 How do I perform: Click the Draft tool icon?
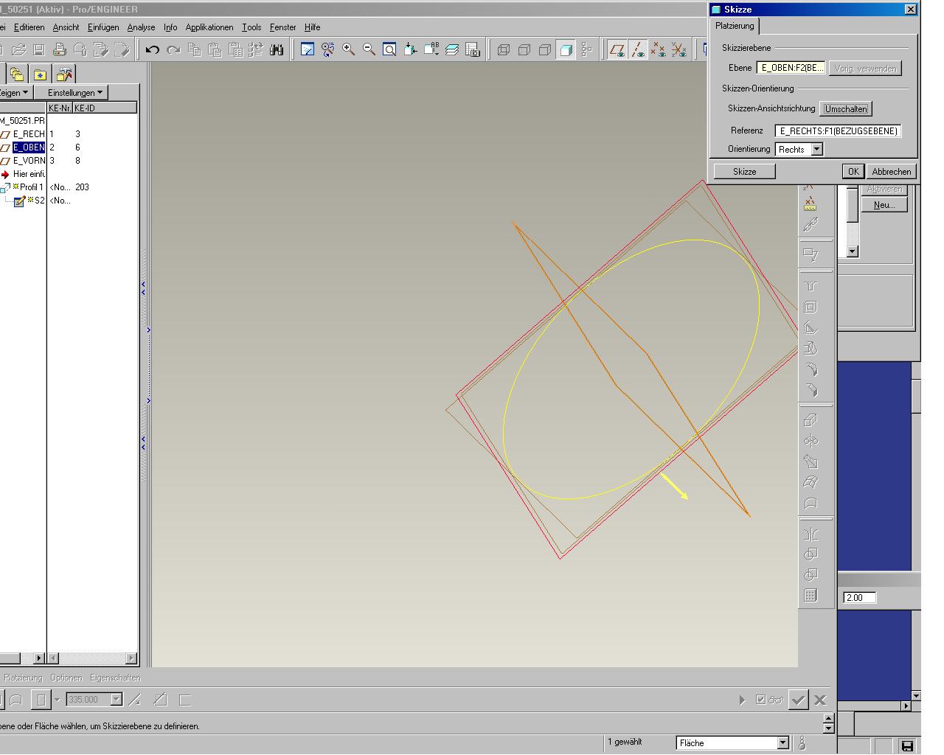[x=811, y=348]
